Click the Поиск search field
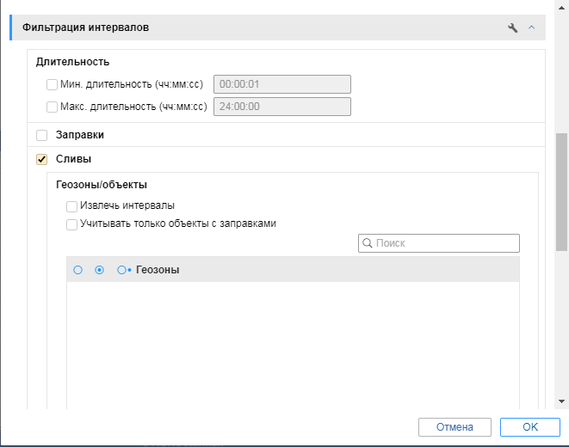The width and height of the screenshot is (569, 447). click(443, 243)
